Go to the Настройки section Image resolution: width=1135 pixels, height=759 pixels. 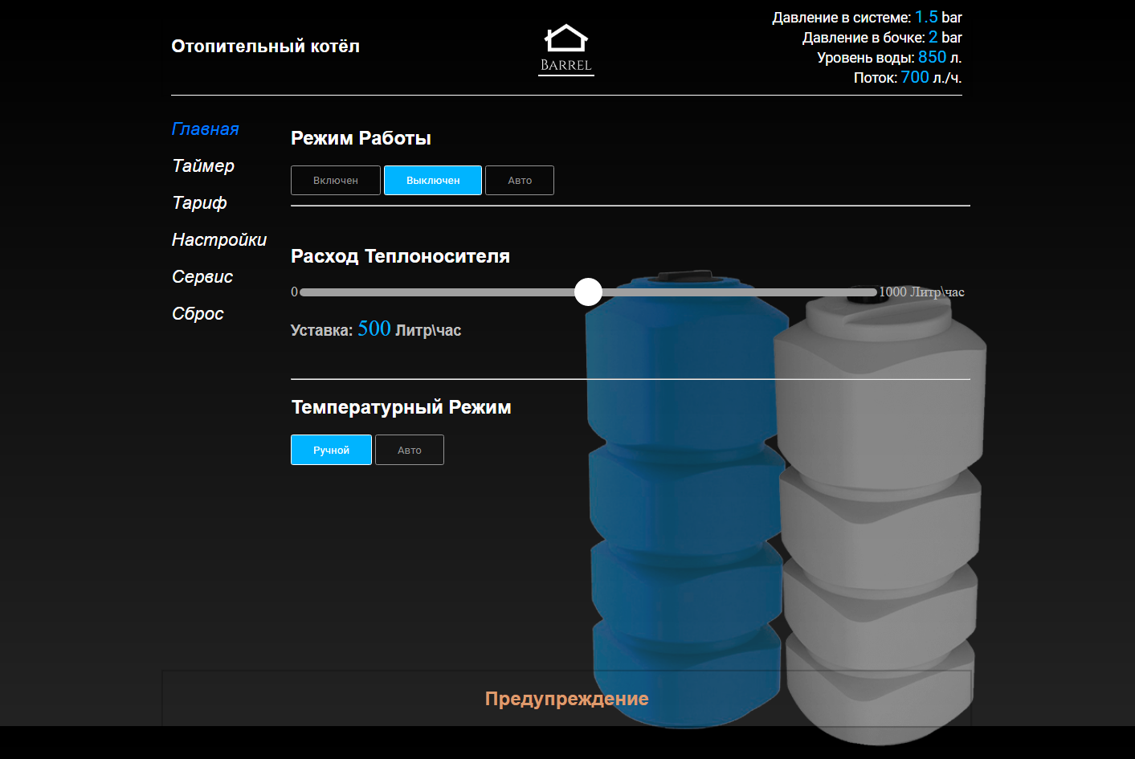tap(219, 239)
